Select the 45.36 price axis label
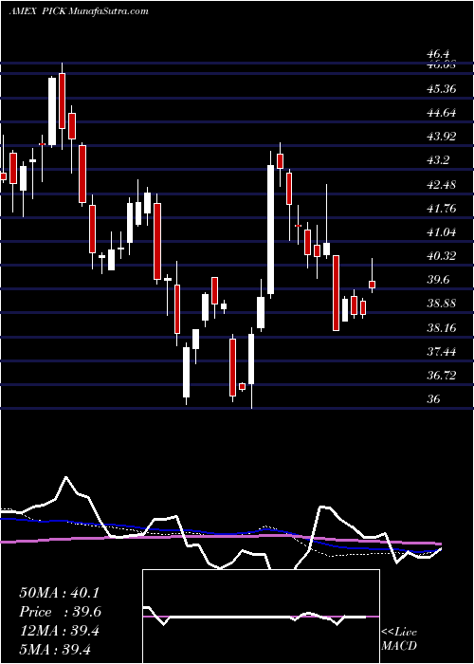Viewport: 474px width, 664px height. [443, 89]
